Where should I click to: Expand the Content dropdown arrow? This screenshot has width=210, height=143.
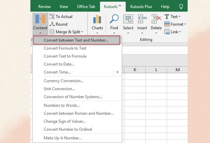[40, 33]
